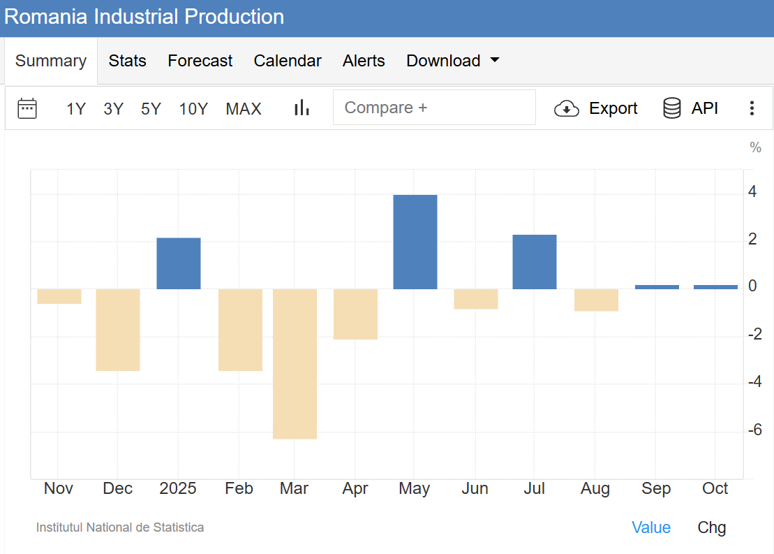Select the 1Y time range

click(x=76, y=109)
